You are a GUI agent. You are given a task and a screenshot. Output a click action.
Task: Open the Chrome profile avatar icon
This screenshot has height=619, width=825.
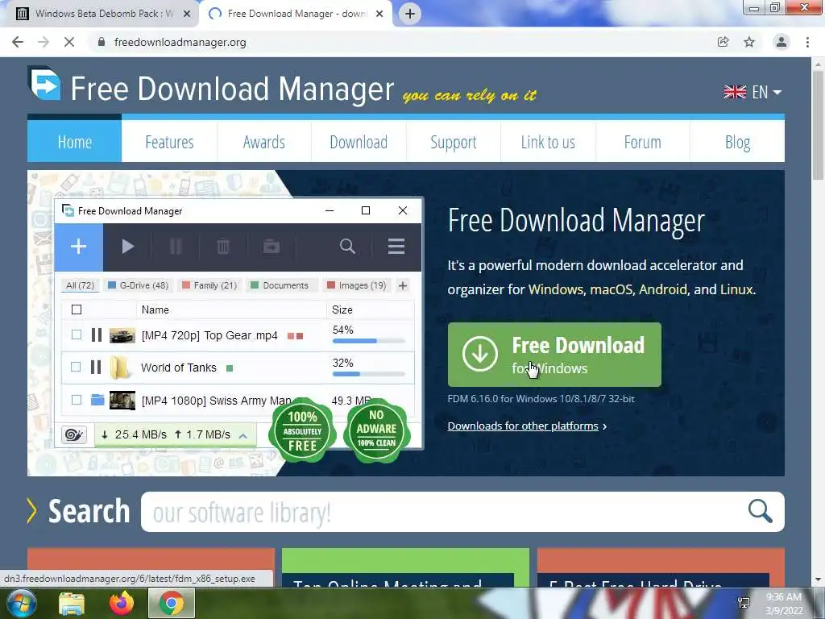coord(781,42)
